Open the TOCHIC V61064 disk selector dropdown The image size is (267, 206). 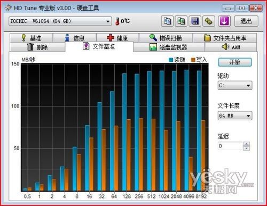[60, 21]
